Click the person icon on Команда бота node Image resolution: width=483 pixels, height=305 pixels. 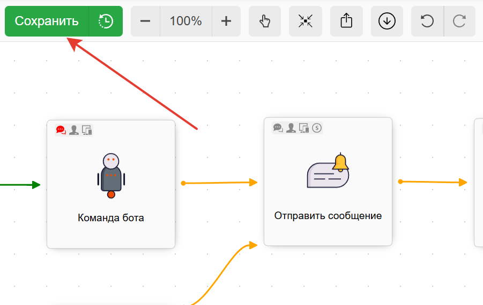[x=74, y=130]
